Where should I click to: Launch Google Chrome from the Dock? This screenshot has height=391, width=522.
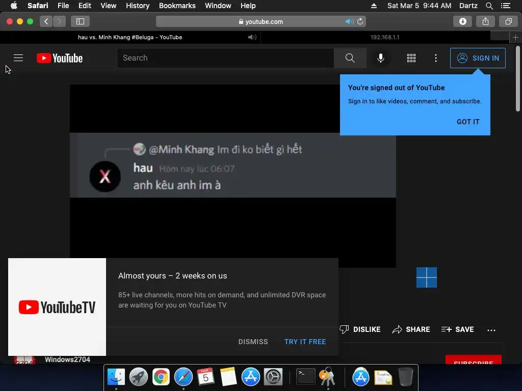pos(161,377)
